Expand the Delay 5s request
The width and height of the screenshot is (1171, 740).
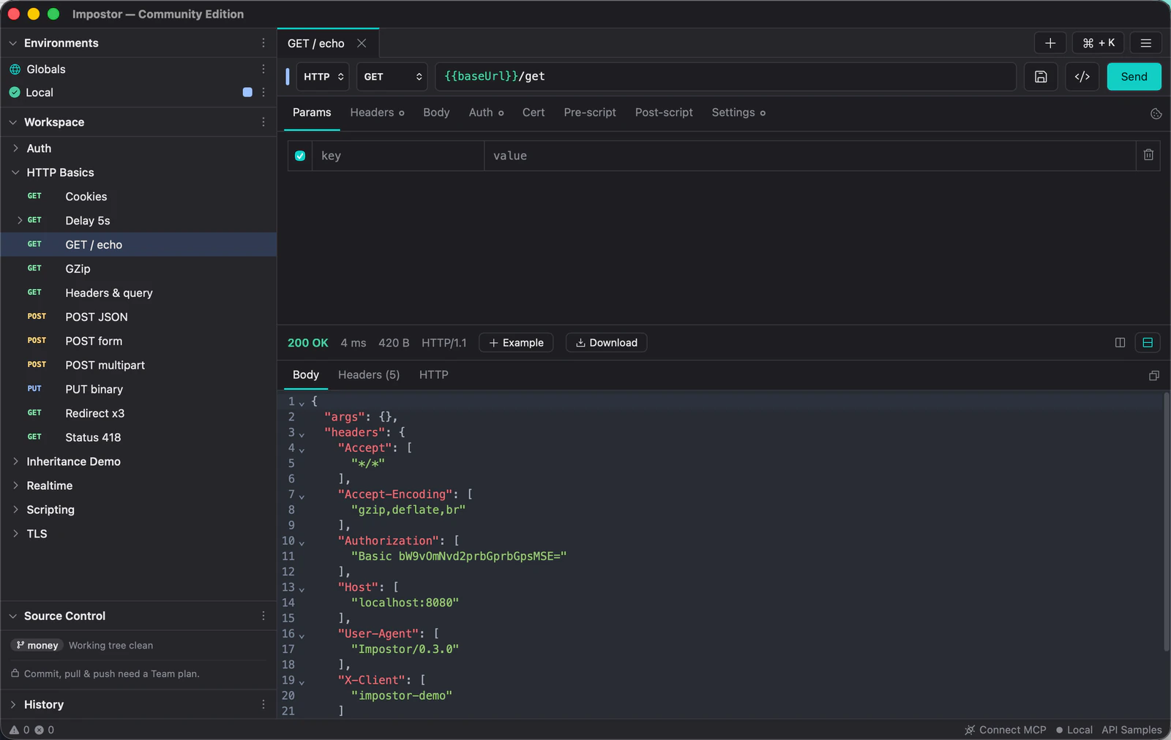click(x=20, y=219)
